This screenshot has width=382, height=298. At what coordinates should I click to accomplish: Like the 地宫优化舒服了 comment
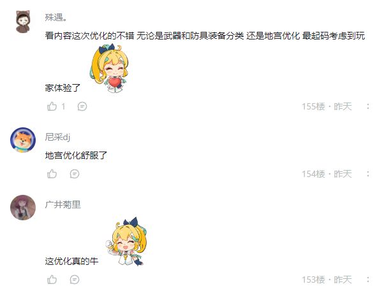click(52, 174)
